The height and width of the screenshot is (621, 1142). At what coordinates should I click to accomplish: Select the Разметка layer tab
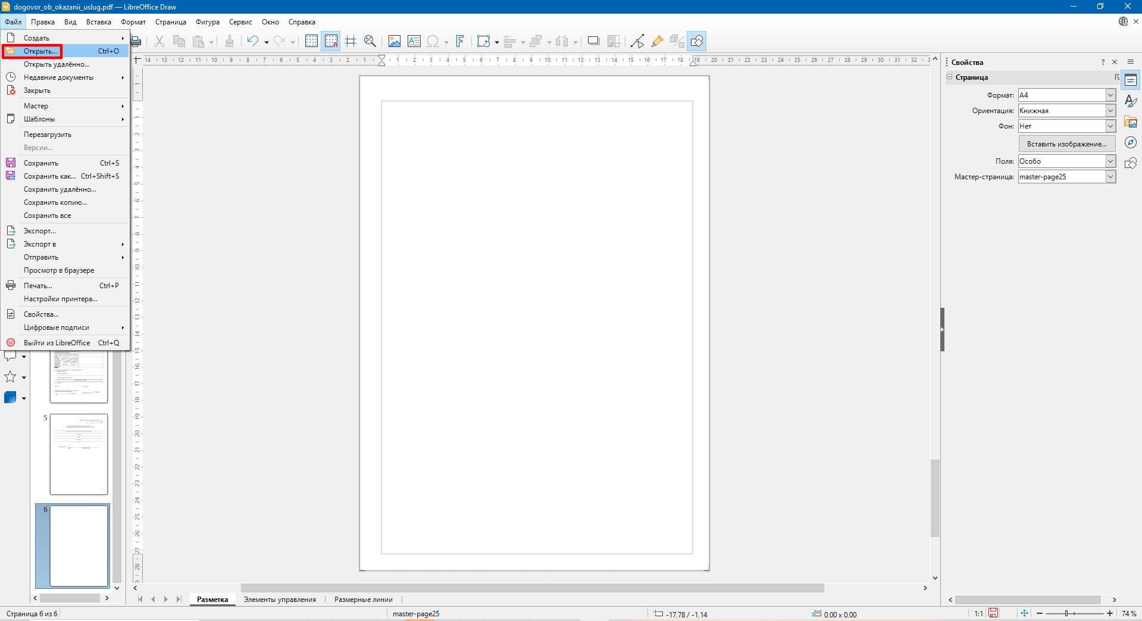point(212,600)
